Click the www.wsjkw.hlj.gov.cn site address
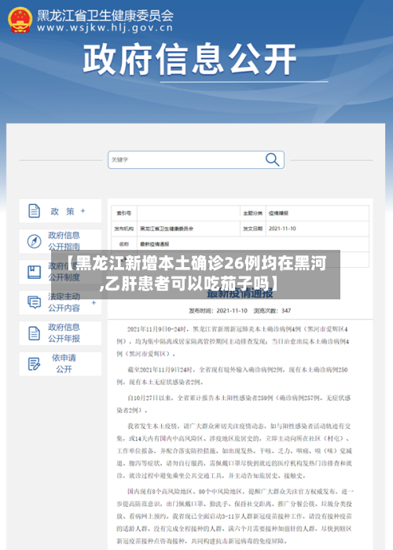This screenshot has height=550, width=393. 105,27
